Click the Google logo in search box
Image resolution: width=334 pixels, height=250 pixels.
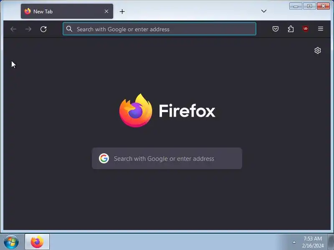(104, 158)
